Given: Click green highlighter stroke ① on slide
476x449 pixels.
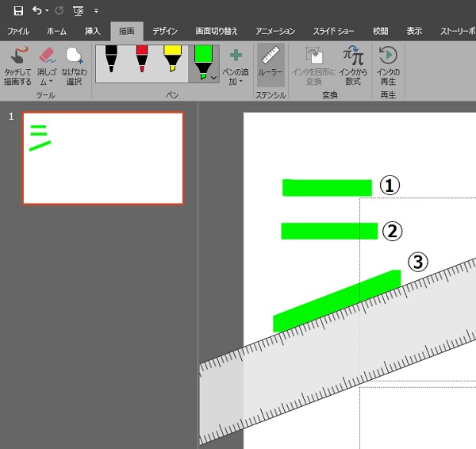Looking at the screenshot, I should [327, 188].
